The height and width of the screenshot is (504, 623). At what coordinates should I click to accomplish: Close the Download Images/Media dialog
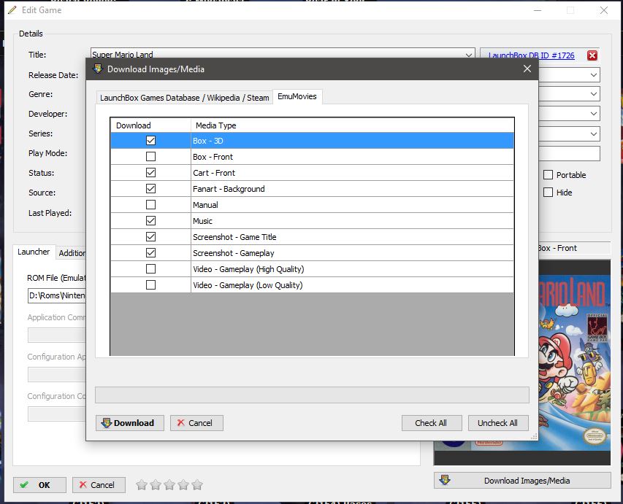[527, 69]
